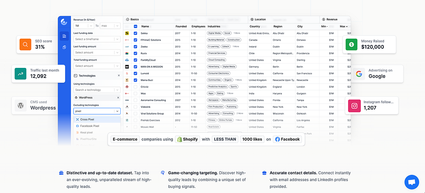Screen dimensions: 425x193
Task: Select Kwai pixel from the suggestion list
Action: (97, 132)
